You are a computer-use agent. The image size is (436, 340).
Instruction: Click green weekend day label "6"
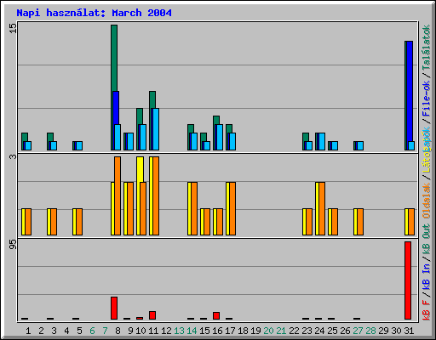click(x=92, y=331)
